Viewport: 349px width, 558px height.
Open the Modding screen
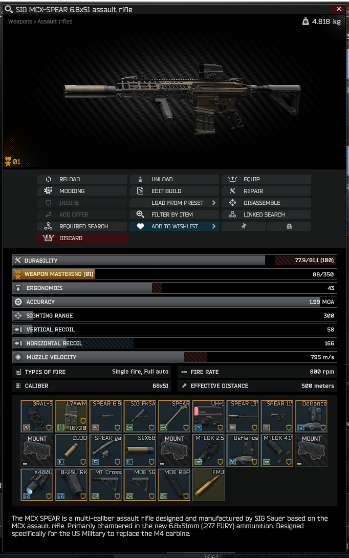point(82,191)
